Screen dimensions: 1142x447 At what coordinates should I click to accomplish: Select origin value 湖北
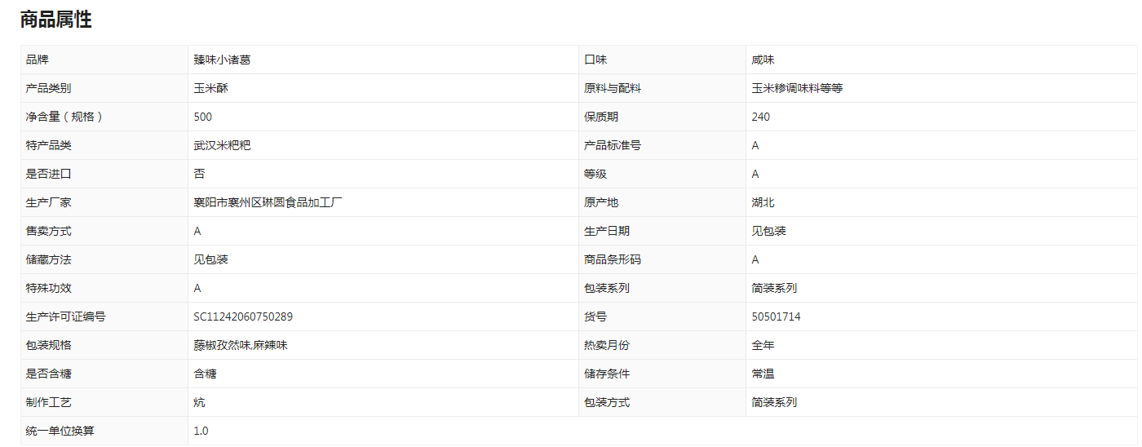[x=763, y=202]
